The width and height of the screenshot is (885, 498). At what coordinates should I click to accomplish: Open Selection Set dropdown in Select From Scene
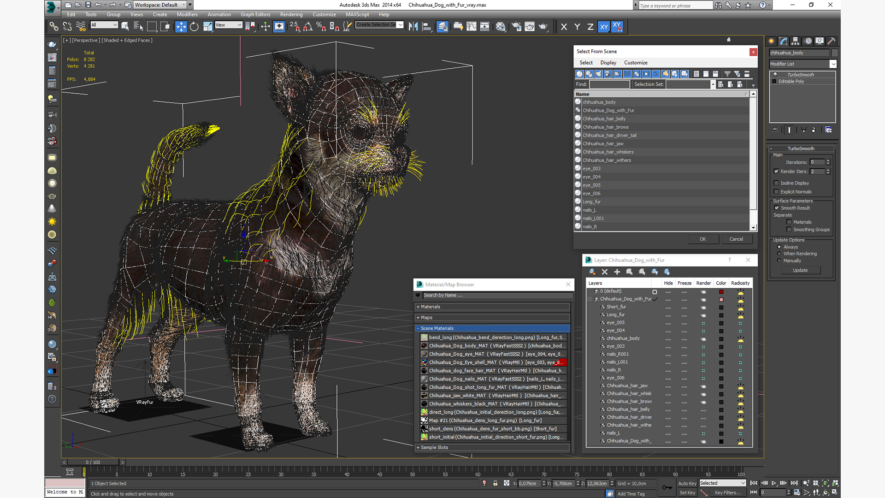click(713, 84)
